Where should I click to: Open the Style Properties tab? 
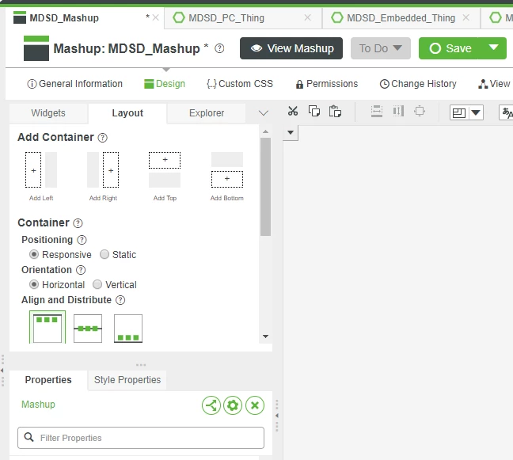coord(127,380)
